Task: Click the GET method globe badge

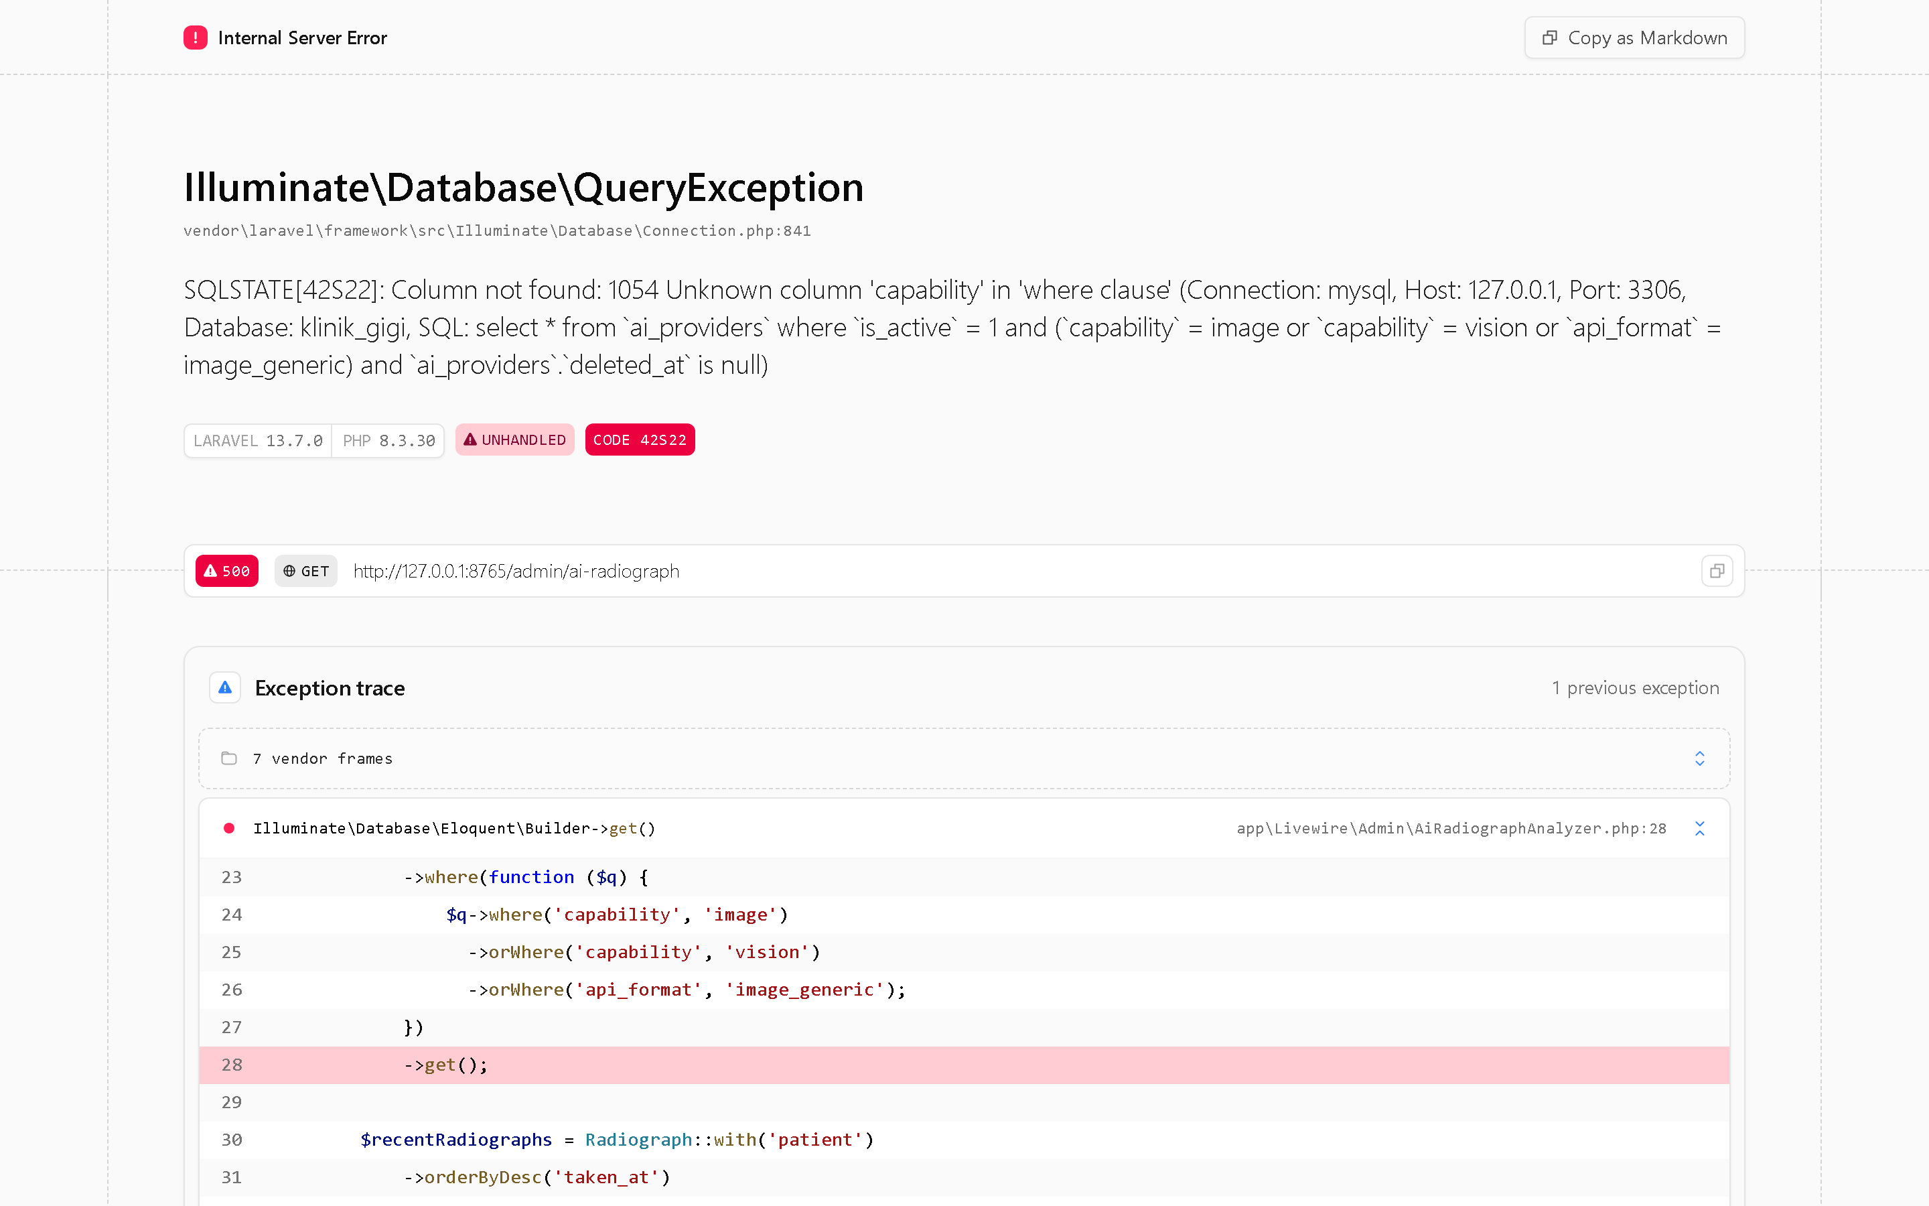Action: (306, 571)
